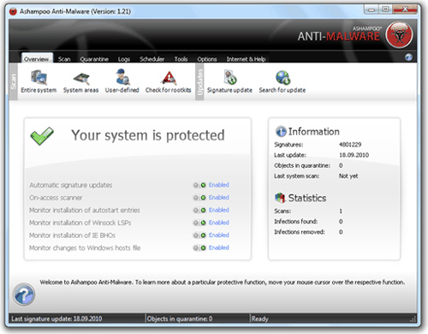Minimize the Ashampoo Anti-Malware window

(x=372, y=9)
